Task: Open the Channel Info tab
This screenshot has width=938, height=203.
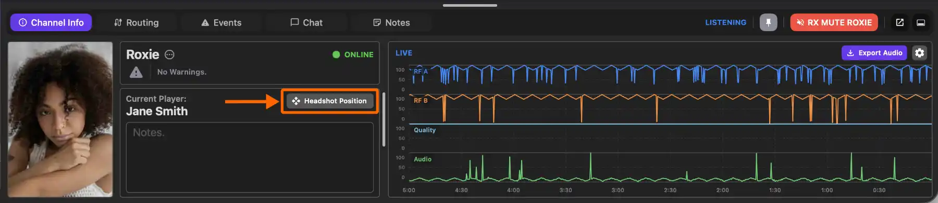Action: pyautogui.click(x=51, y=22)
